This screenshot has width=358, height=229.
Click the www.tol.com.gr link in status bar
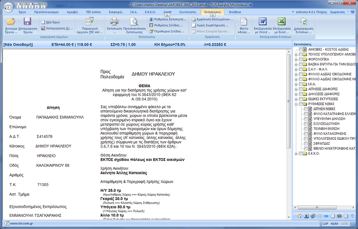[19, 224]
